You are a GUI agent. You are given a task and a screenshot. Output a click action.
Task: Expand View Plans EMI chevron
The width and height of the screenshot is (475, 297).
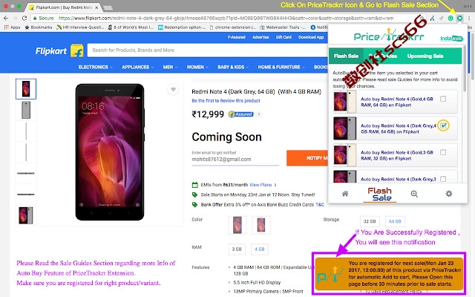[x=275, y=185]
